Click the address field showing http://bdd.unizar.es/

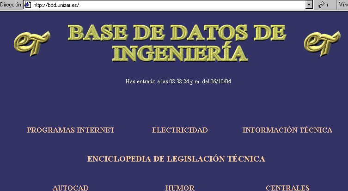click(x=168, y=5)
